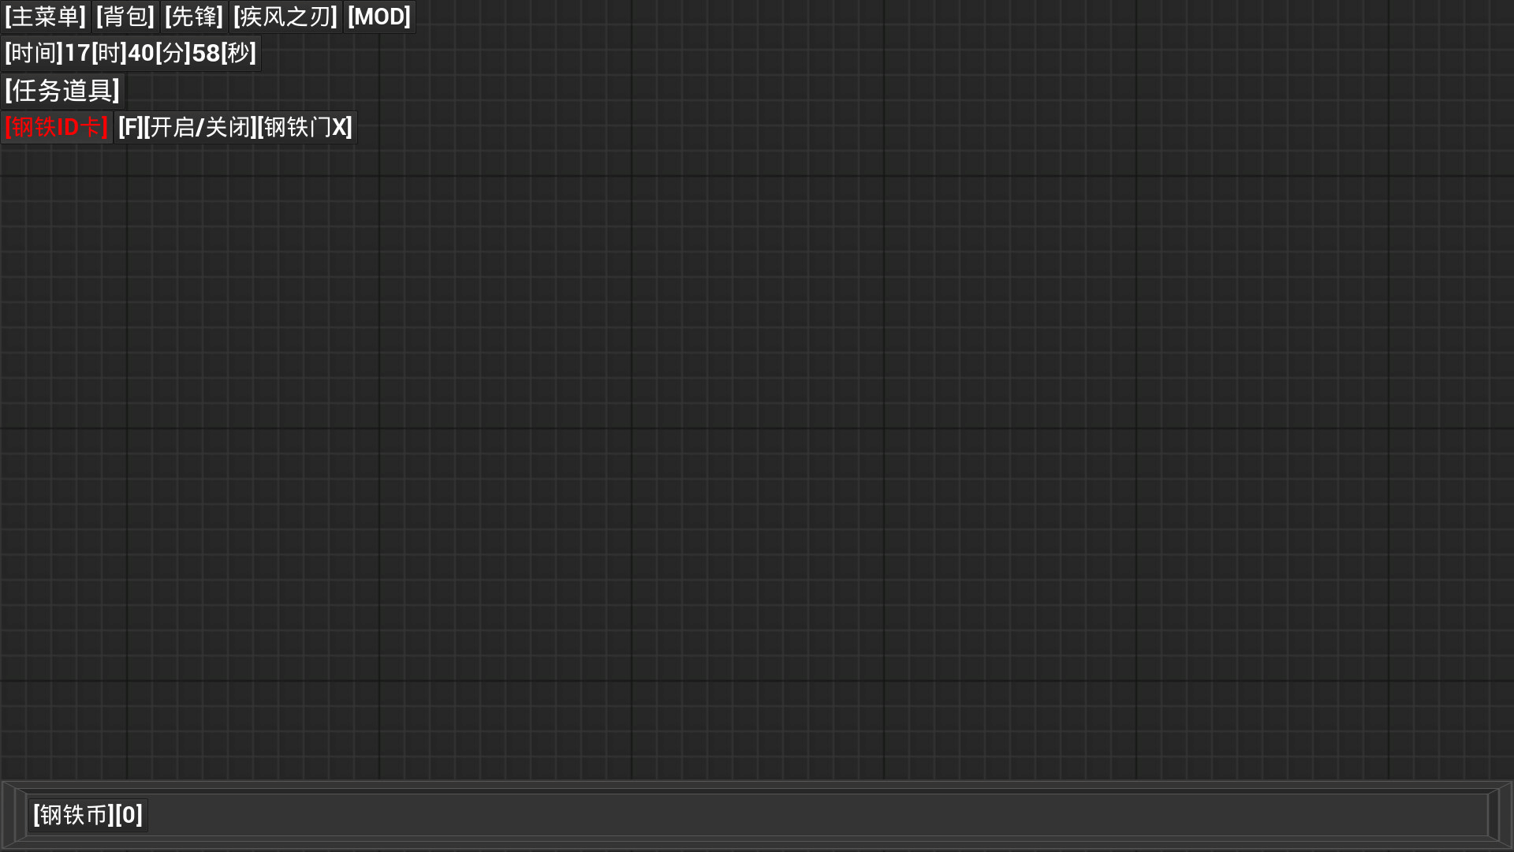Viewport: 1514px width, 852px height.
Task: Click the 钢铁币 currency label
Action: (x=74, y=815)
